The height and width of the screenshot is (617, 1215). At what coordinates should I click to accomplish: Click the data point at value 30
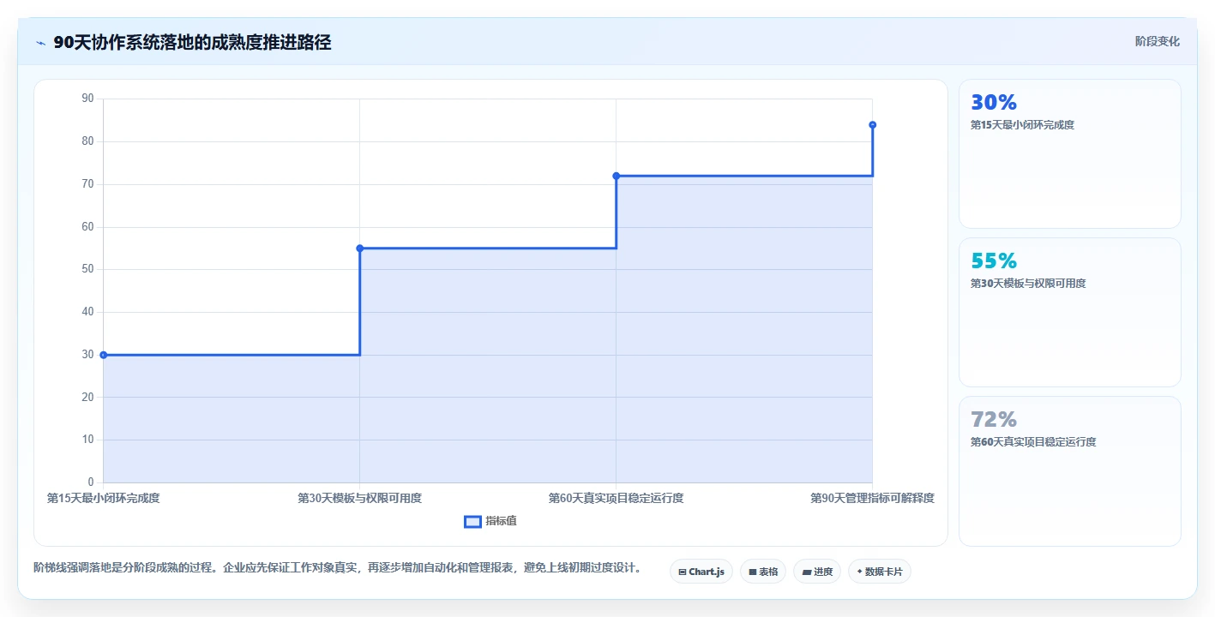click(103, 355)
